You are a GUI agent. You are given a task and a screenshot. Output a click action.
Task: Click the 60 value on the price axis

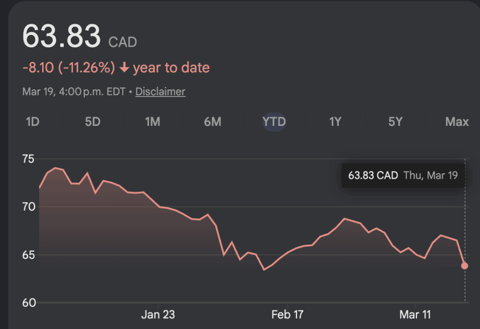coord(29,303)
